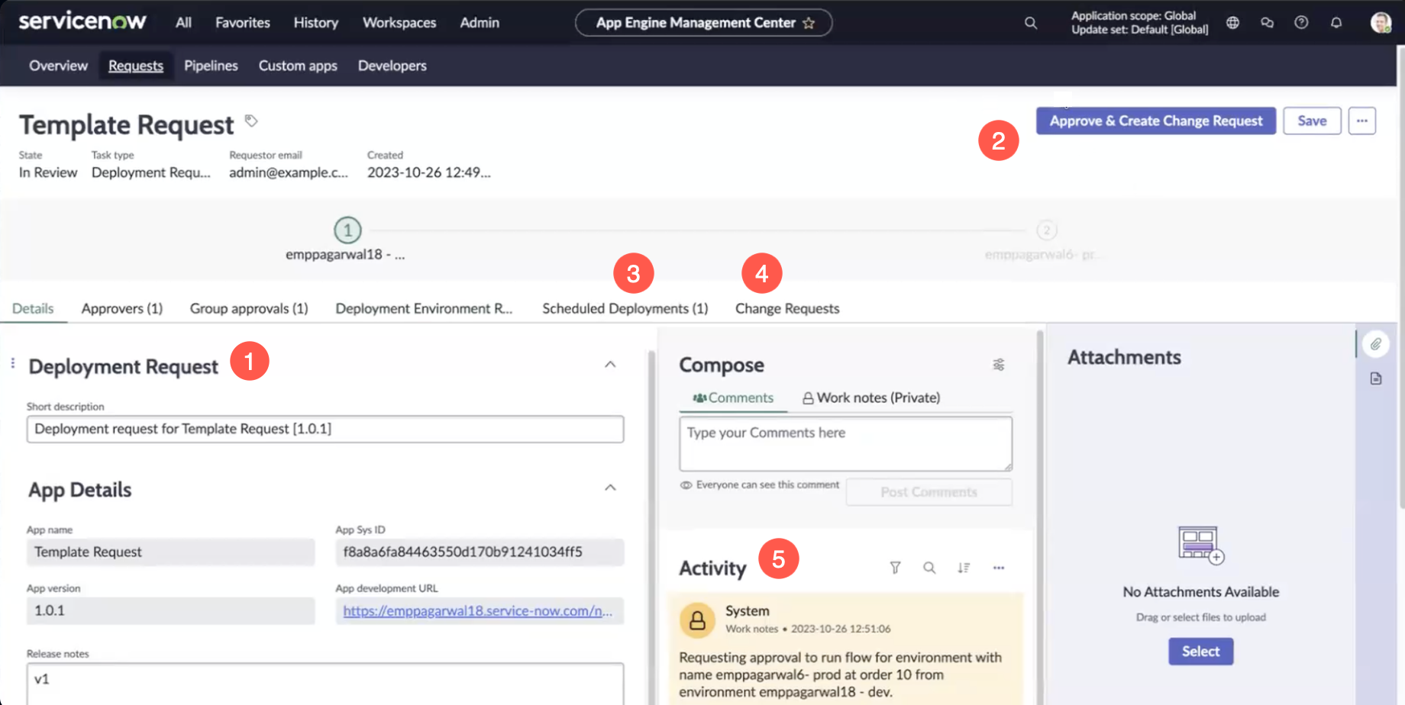Open the more actions ellipsis button
This screenshot has height=705, width=1405.
click(x=1362, y=121)
